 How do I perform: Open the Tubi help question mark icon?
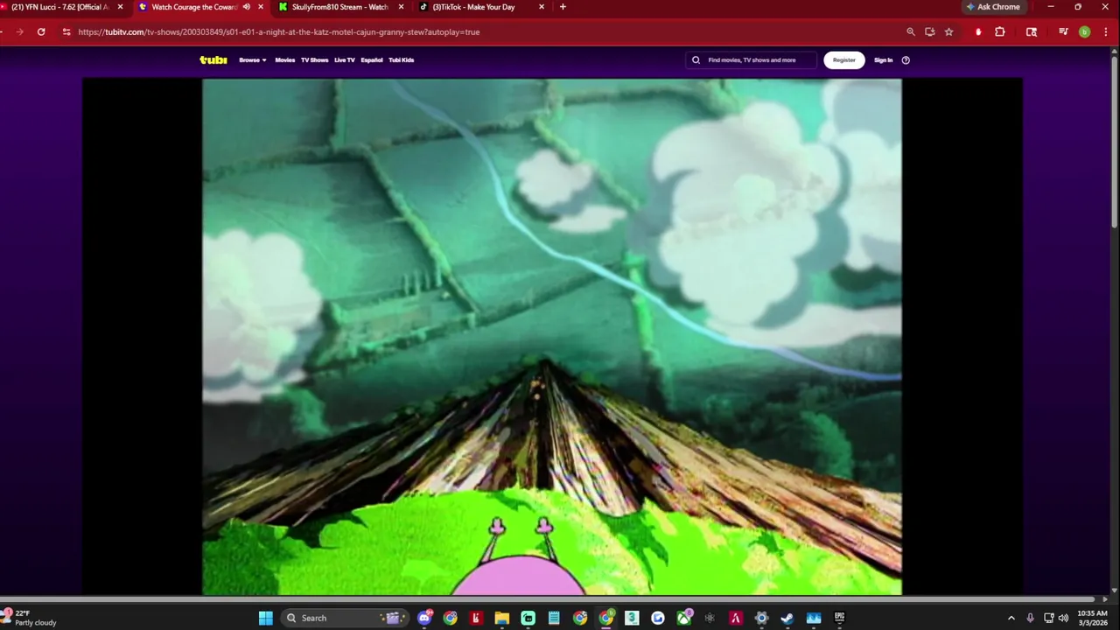point(906,60)
